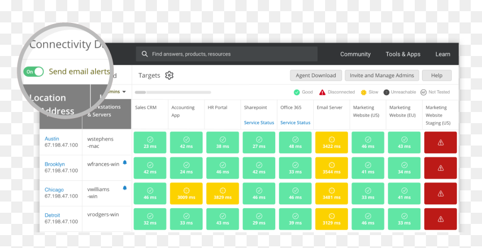Click the vrodgers-win workstation name
482x248 pixels.
click(x=103, y=214)
